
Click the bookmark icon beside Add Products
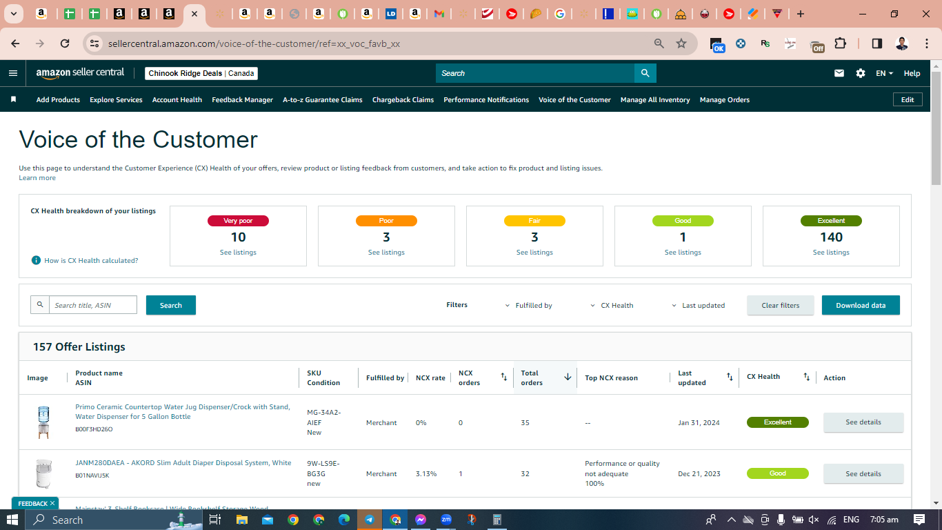13,99
